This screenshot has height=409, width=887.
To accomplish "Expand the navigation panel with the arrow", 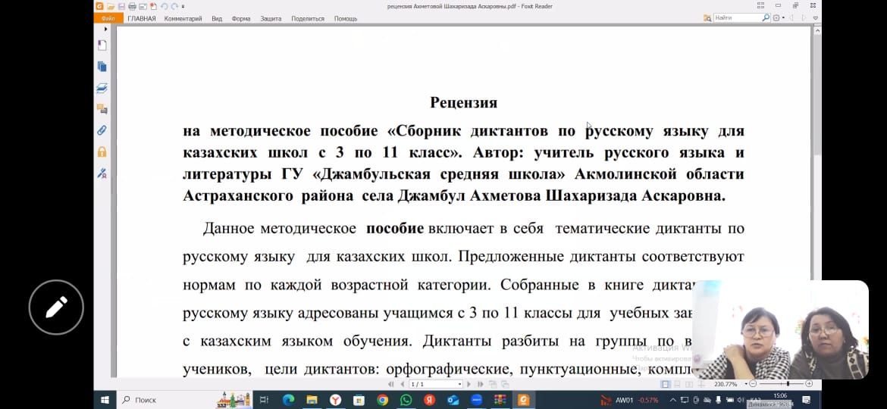I will tap(105, 28).
